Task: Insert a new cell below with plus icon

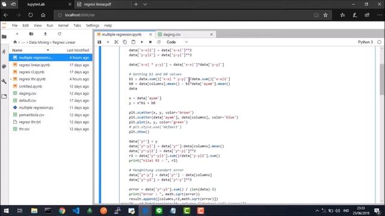Action: click(x=108, y=42)
